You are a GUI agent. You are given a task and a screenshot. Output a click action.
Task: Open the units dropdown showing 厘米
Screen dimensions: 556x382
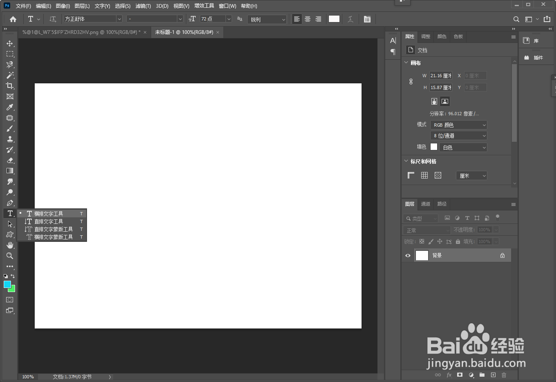471,175
